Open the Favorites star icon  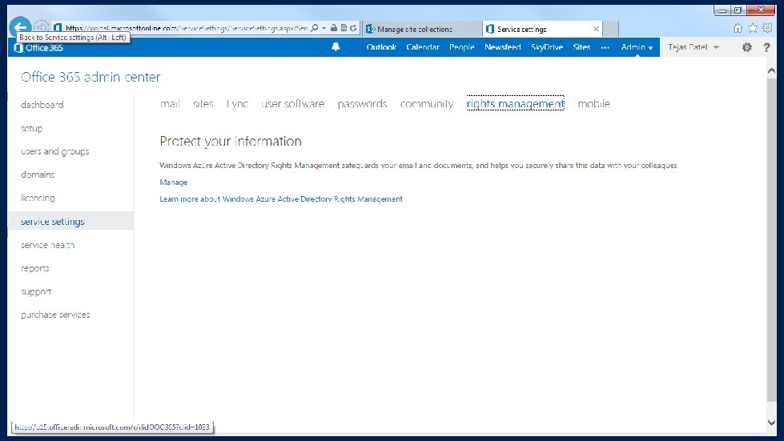tap(753, 29)
